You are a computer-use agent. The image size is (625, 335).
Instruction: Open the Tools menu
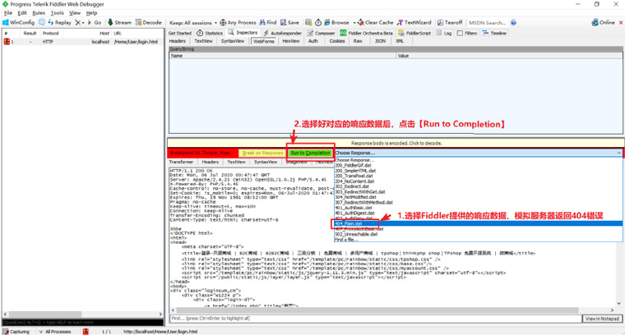[57, 13]
